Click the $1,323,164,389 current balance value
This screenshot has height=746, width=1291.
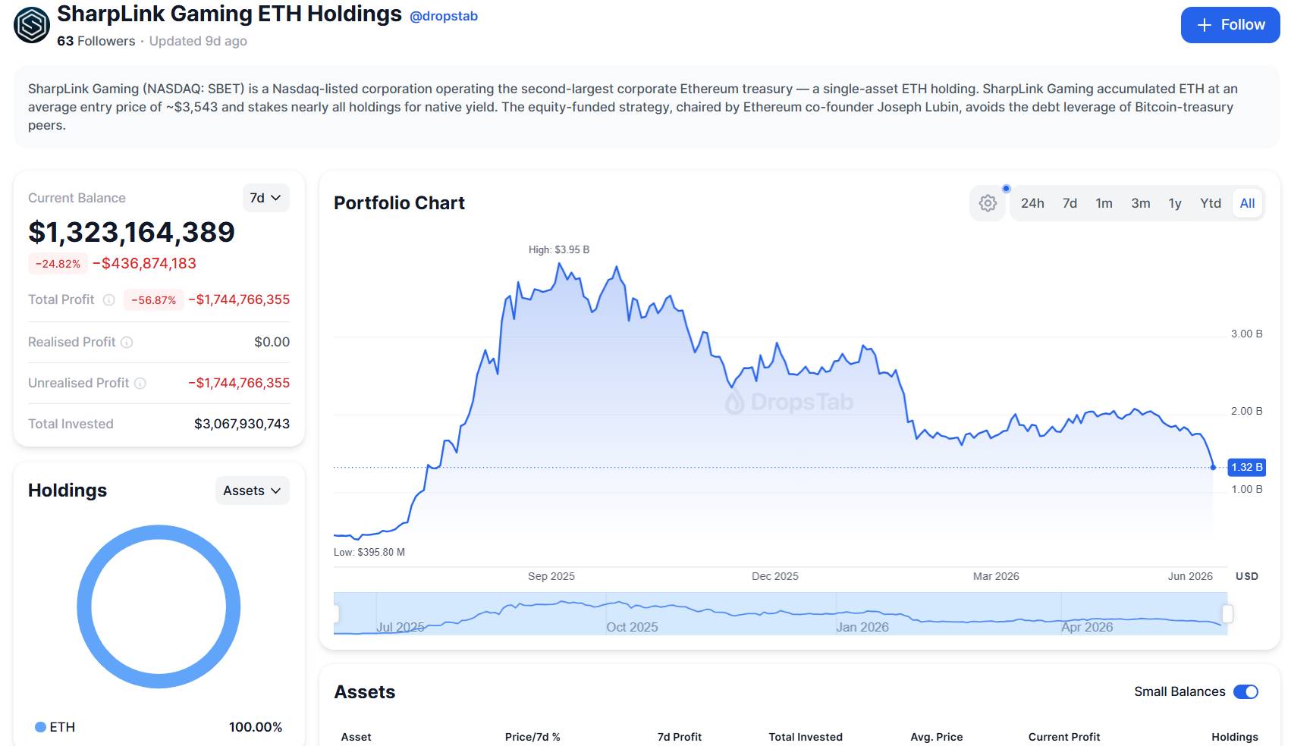click(131, 232)
